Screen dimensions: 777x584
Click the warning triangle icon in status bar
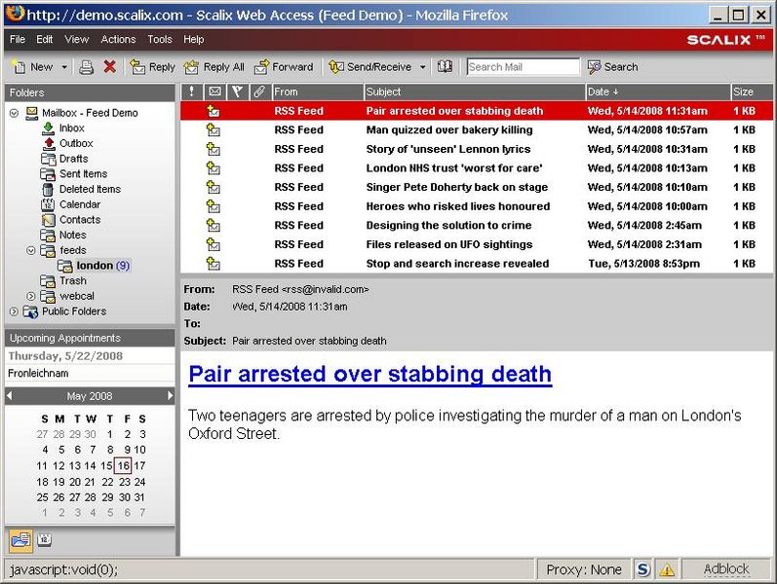coord(667,569)
